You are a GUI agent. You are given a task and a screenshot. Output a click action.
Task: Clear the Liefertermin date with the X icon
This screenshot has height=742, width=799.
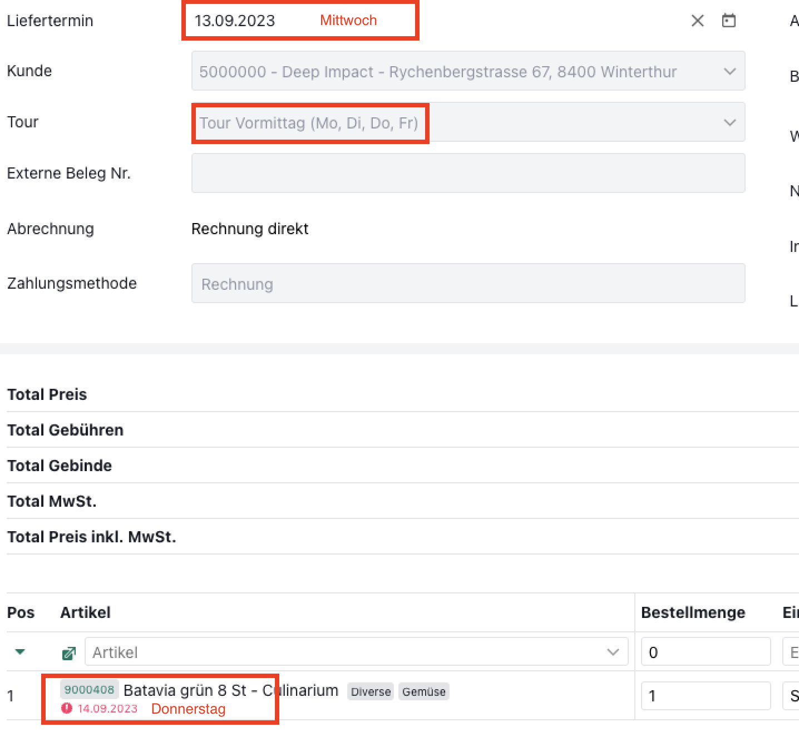(697, 21)
